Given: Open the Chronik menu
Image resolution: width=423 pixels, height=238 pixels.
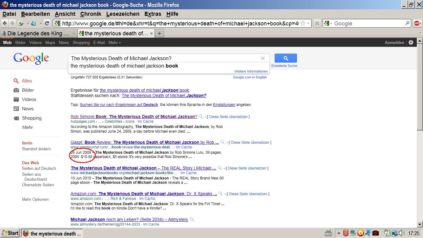Looking at the screenshot, I should tap(91, 14).
